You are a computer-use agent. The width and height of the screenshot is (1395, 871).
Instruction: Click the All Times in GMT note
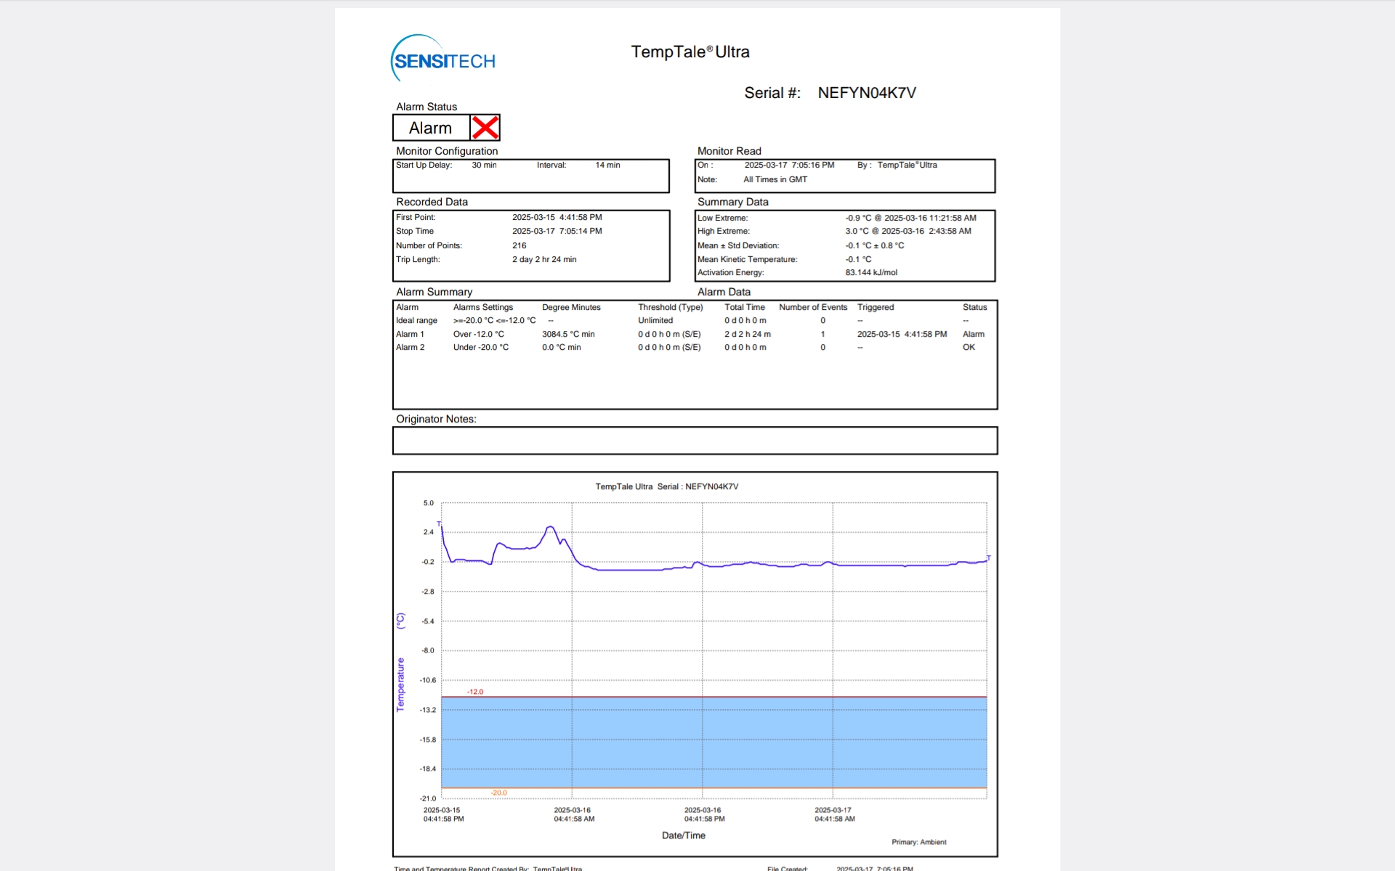click(x=775, y=179)
